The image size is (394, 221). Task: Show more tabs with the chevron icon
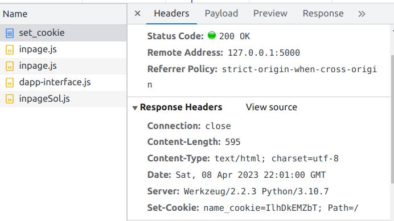pos(362,14)
